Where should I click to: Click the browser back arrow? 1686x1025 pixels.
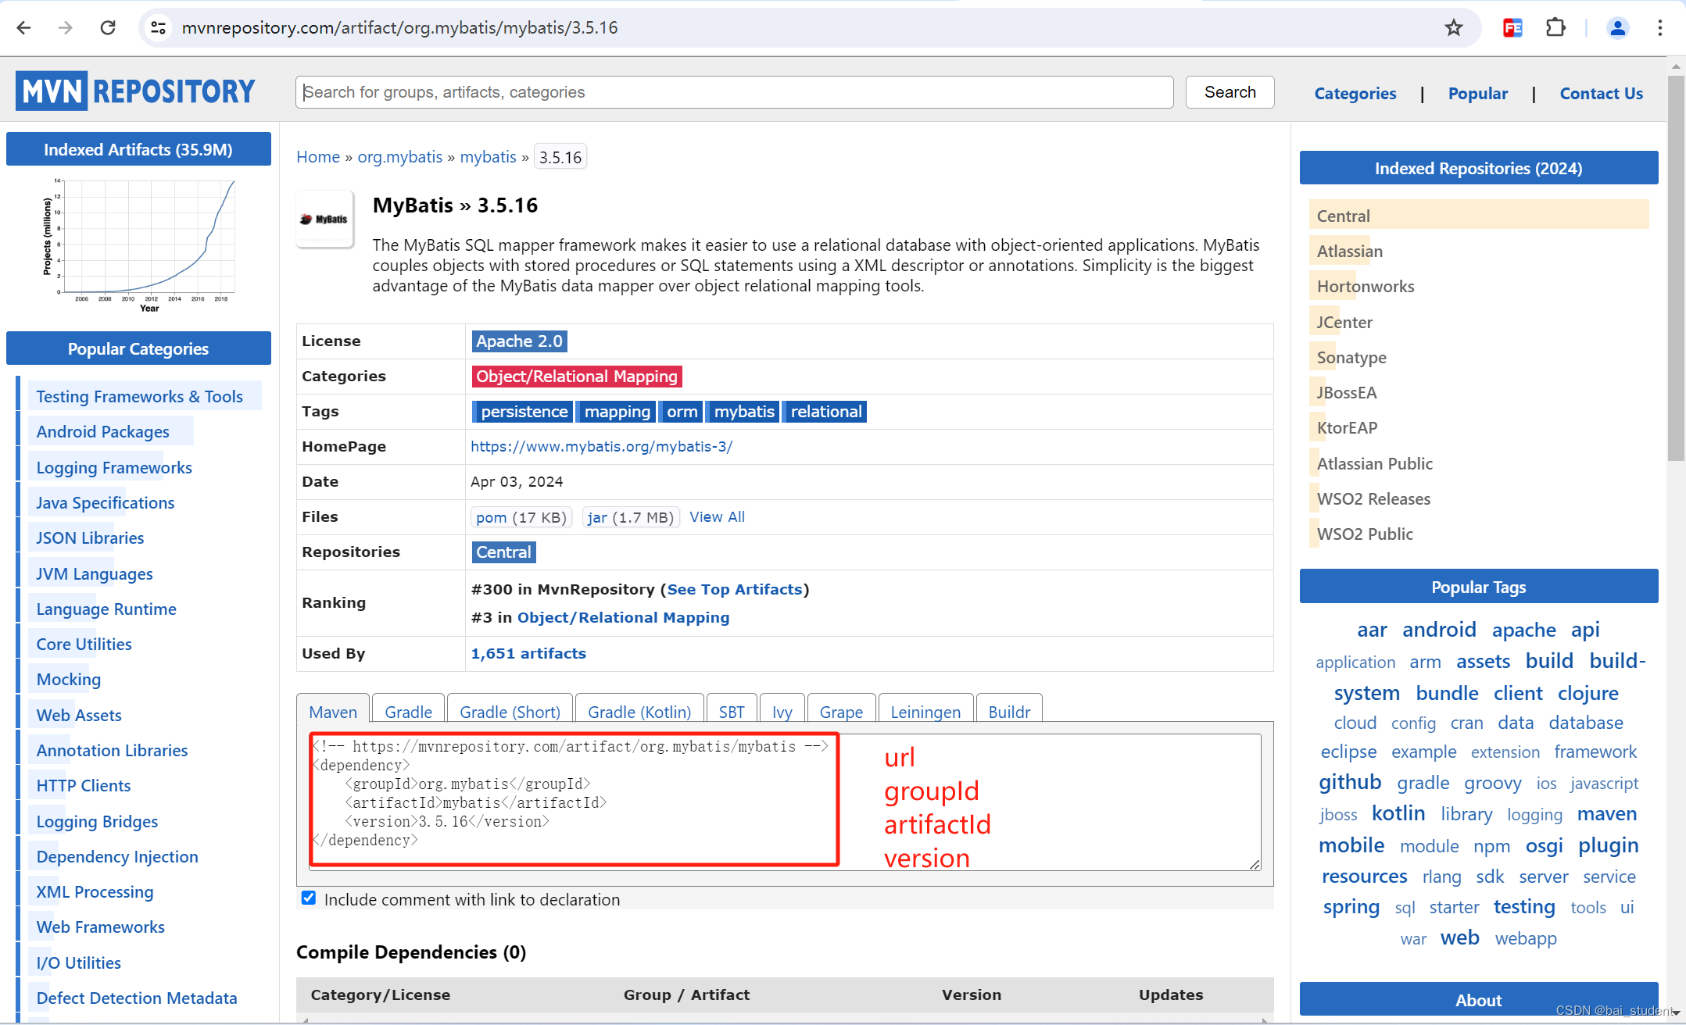(x=23, y=28)
